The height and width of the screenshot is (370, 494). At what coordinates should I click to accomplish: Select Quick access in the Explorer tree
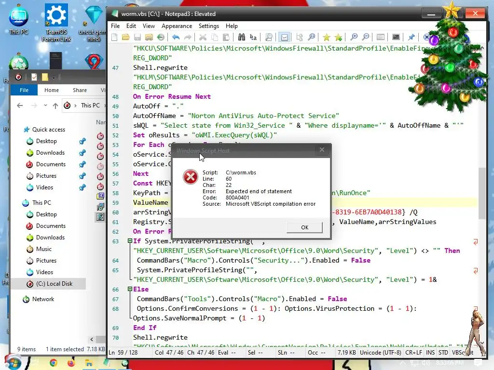tap(49, 130)
